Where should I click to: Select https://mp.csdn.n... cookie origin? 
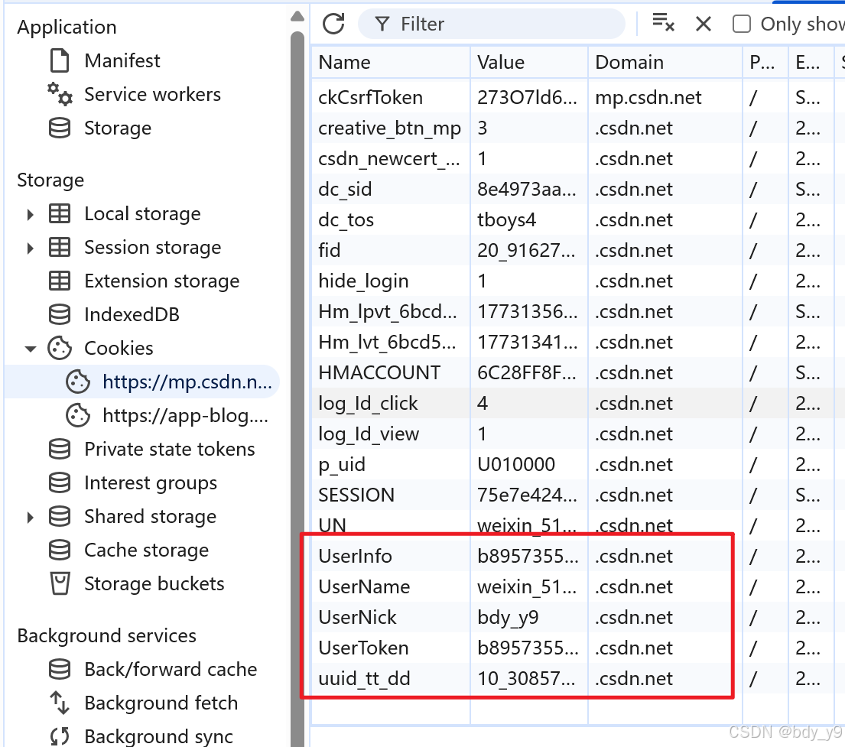click(187, 382)
